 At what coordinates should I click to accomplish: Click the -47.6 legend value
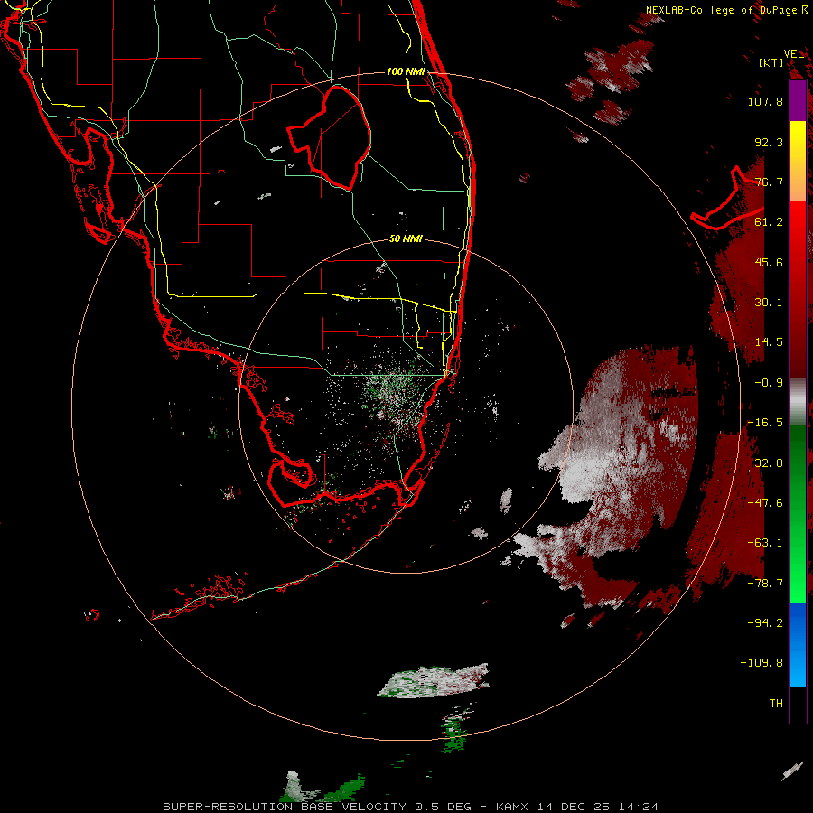(x=765, y=503)
